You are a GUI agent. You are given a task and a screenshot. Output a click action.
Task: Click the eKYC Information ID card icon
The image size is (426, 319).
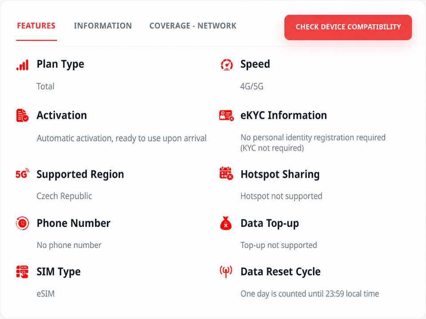tap(226, 116)
